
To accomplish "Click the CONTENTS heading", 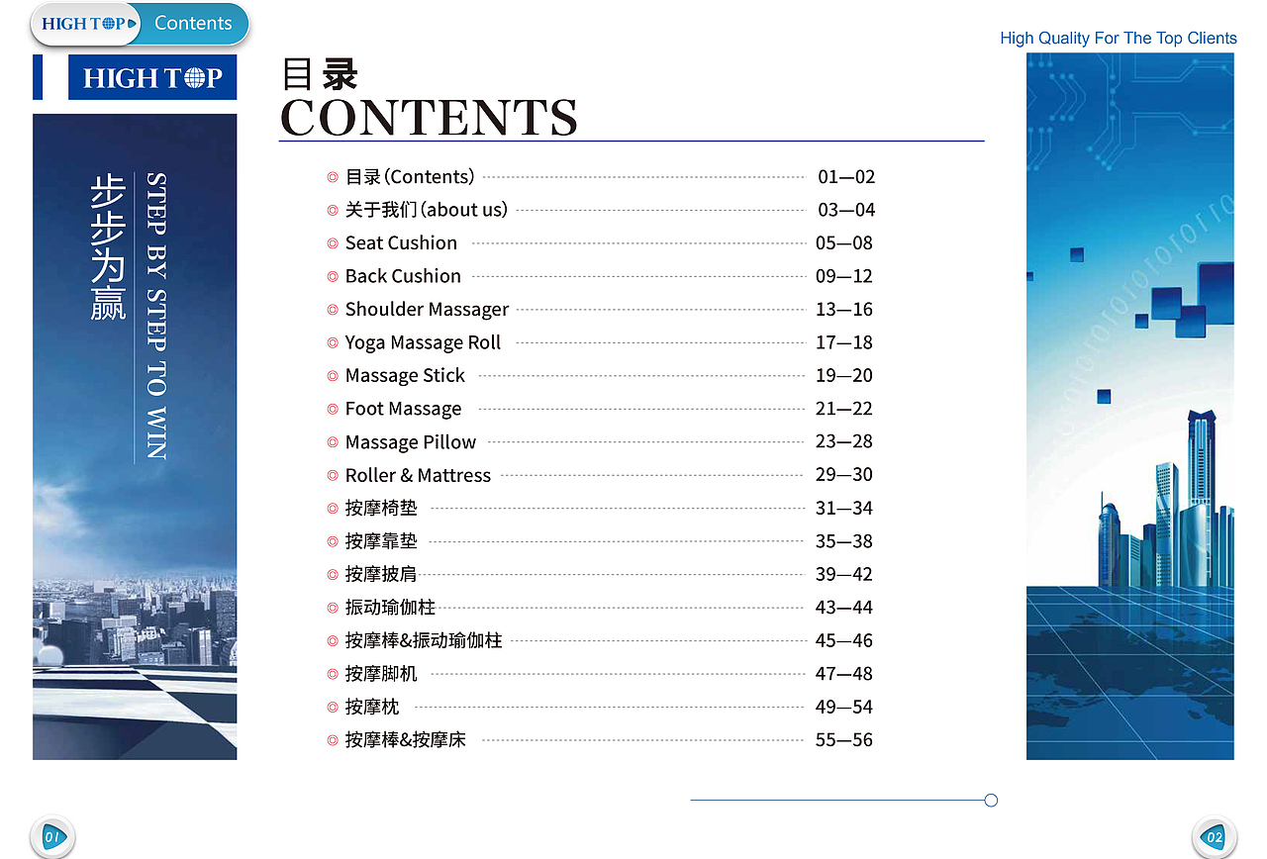I will [430, 117].
